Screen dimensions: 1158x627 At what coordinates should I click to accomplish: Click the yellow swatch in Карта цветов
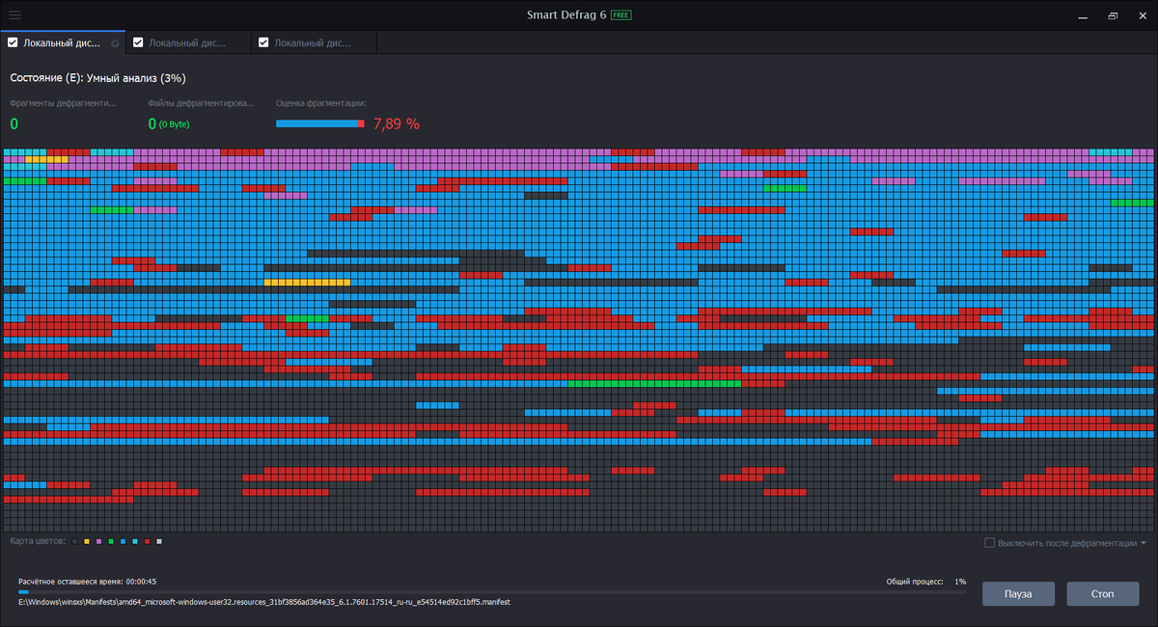[87, 542]
